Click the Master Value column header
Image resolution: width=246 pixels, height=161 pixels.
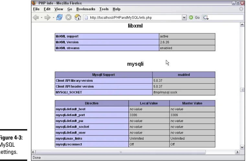[192, 103]
